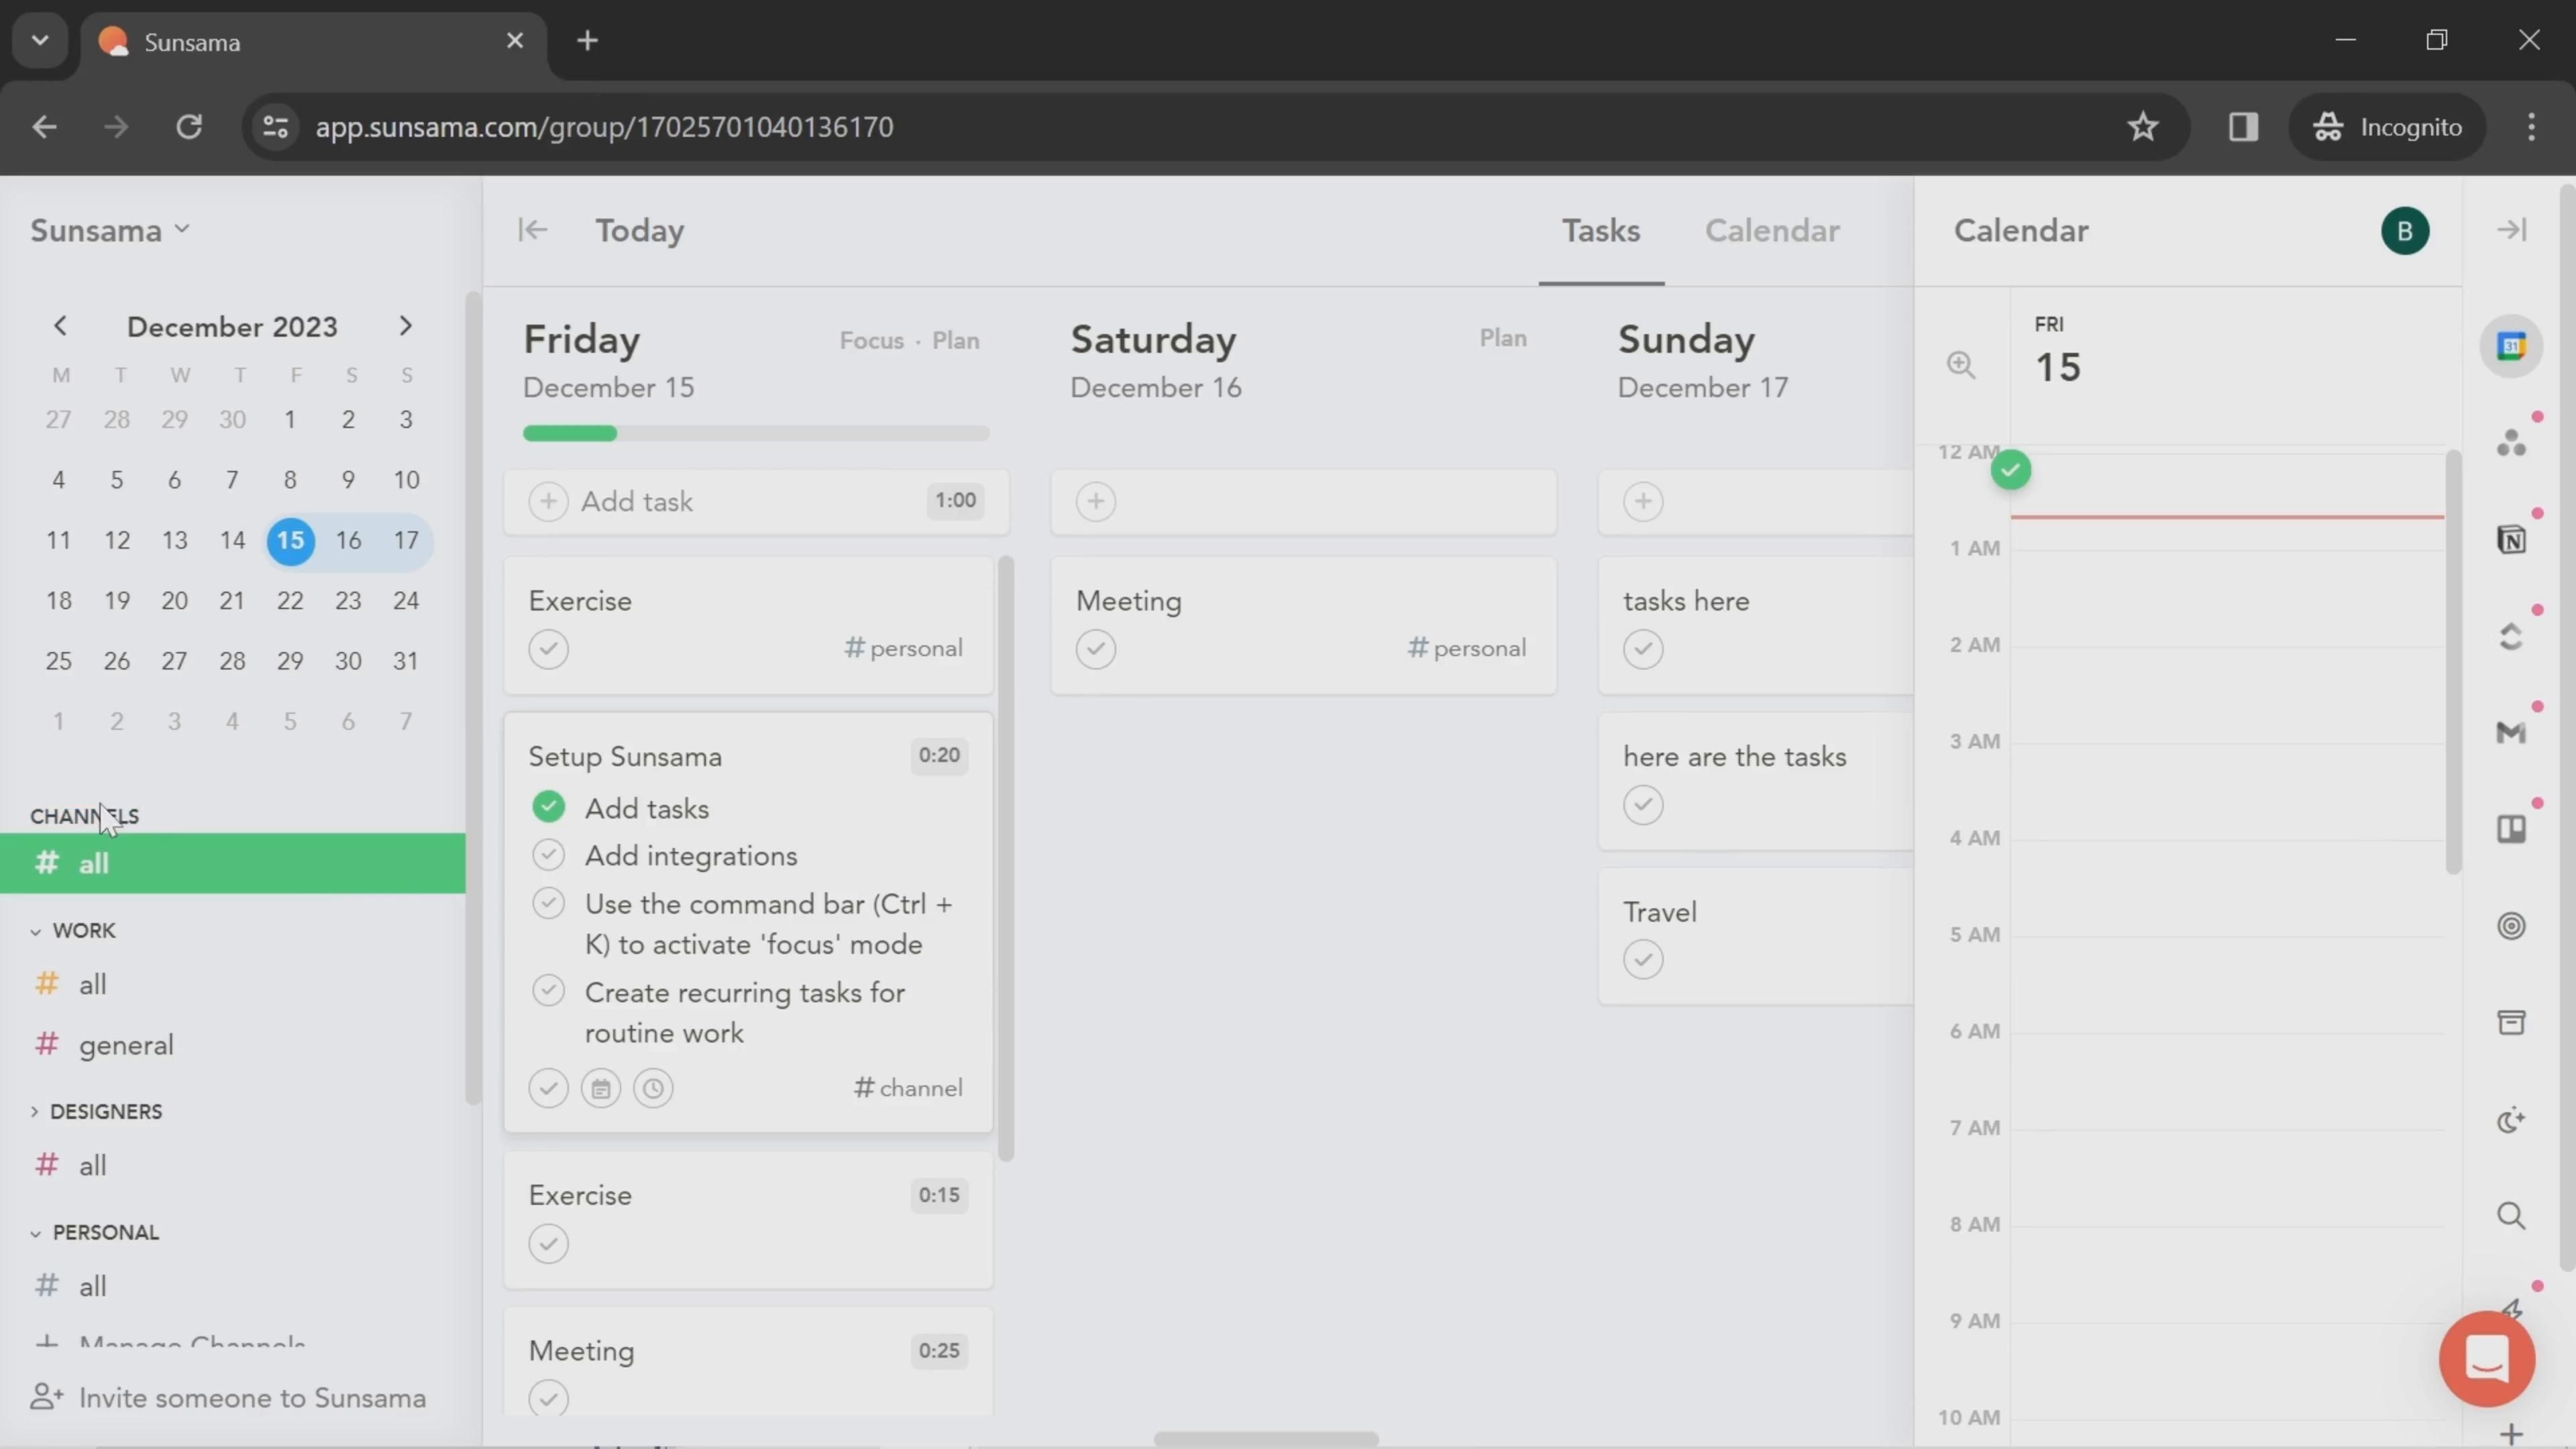Screen dimensions: 2576x1449
Task: Open the Notion integration icon
Action: (x=2511, y=540)
